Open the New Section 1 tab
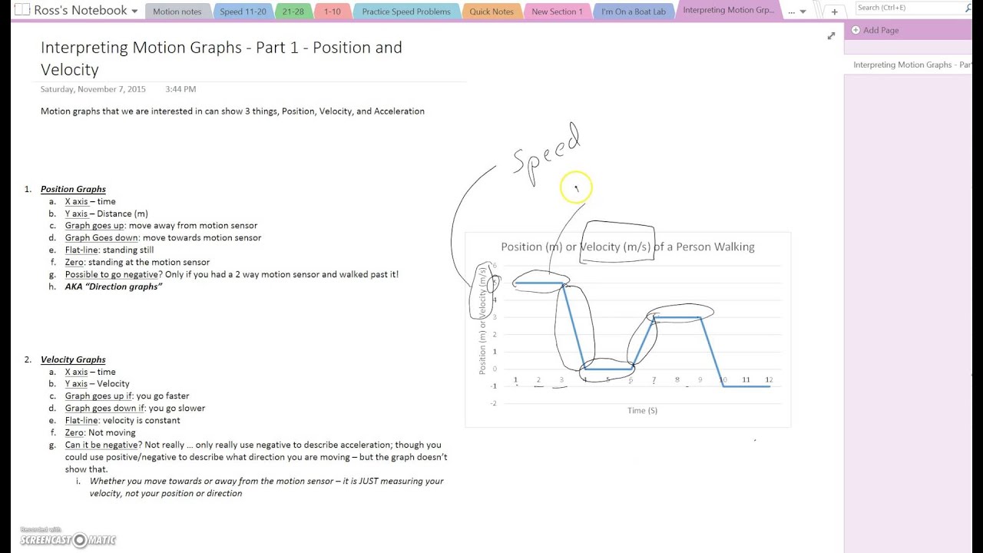 557,12
